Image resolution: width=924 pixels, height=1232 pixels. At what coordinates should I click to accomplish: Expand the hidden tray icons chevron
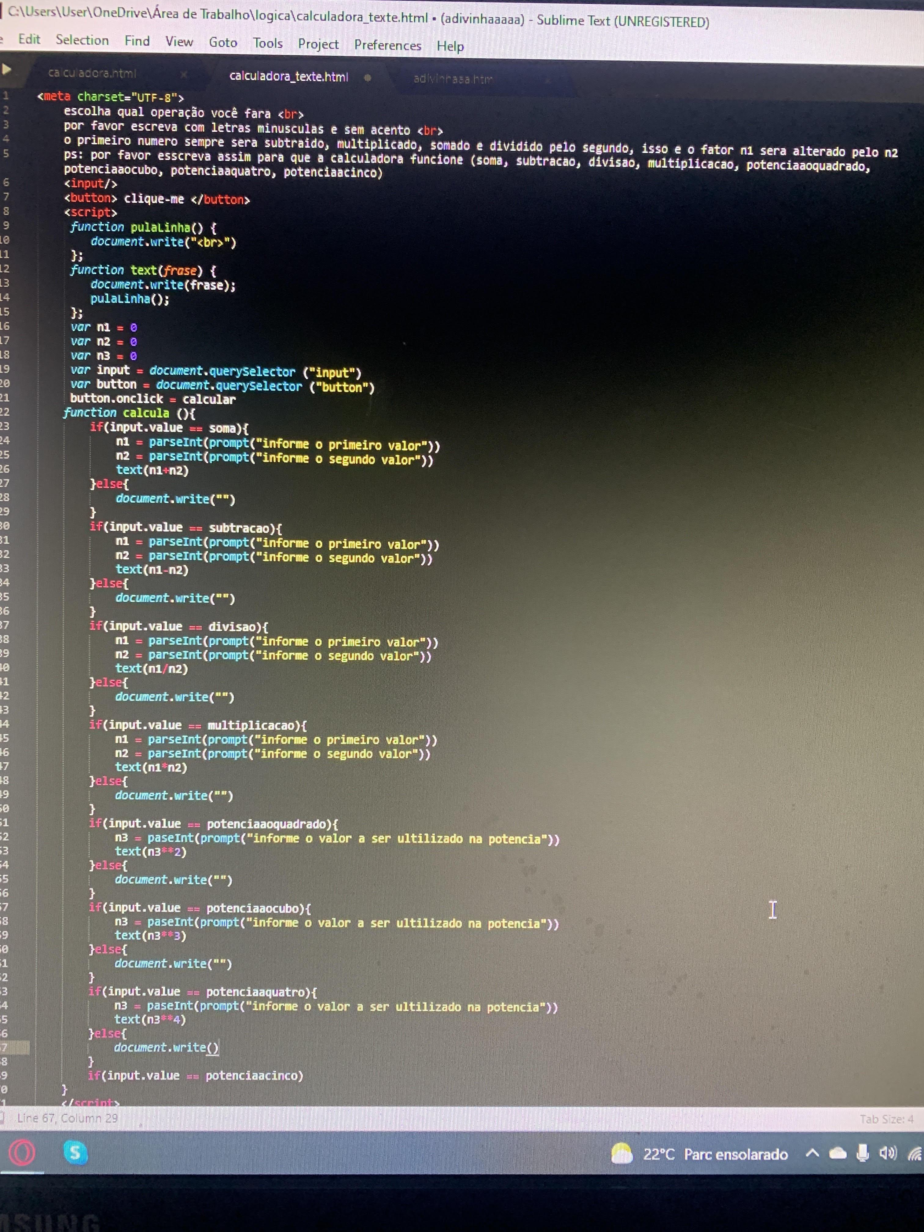click(x=812, y=1153)
